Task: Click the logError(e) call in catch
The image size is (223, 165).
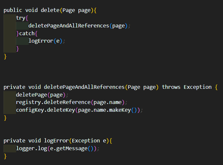Action: tap(46, 41)
